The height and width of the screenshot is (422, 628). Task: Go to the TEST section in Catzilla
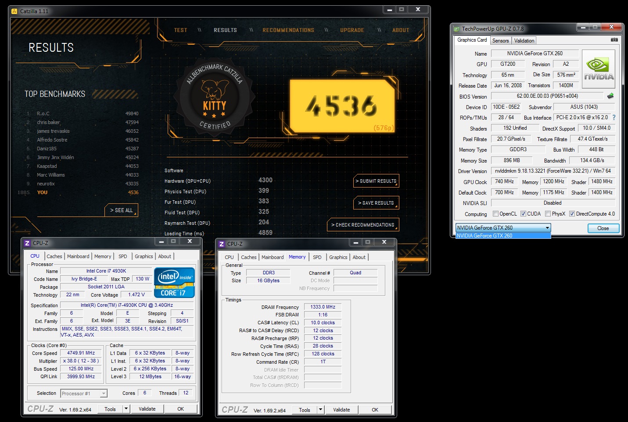pos(180,30)
